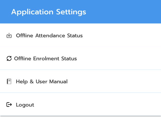Tap the word Help in the third row
Screen dimensions: 161x117
click(x=22, y=81)
